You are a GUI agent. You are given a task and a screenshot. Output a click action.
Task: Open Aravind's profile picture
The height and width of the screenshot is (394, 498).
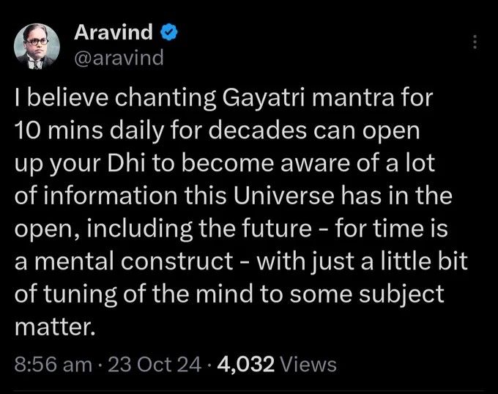point(37,46)
